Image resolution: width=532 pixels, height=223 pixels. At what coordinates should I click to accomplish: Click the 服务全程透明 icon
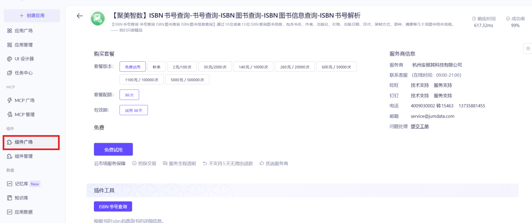[165, 163]
